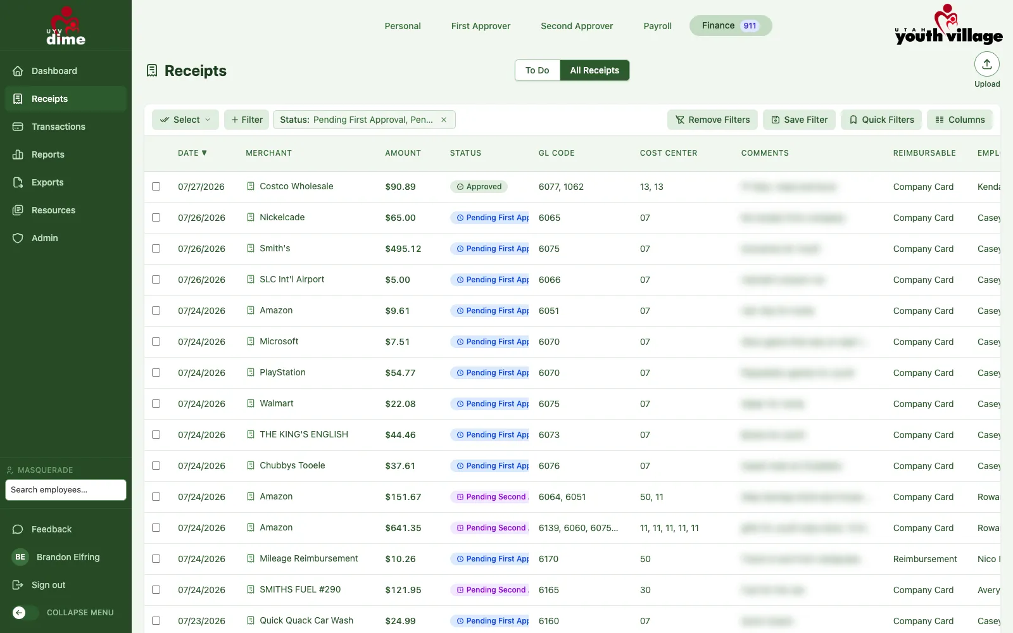Click the Search employees field

(x=66, y=490)
